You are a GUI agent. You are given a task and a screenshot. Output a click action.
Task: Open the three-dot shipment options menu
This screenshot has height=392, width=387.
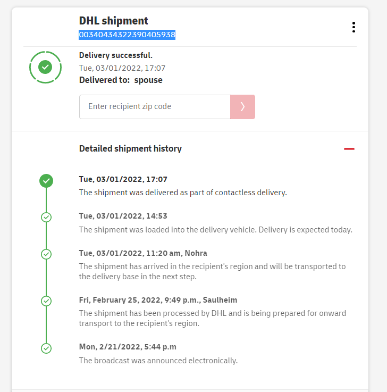(x=354, y=28)
